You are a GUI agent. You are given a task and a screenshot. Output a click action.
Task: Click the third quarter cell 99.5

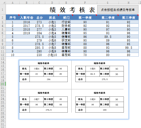tap(129, 48)
